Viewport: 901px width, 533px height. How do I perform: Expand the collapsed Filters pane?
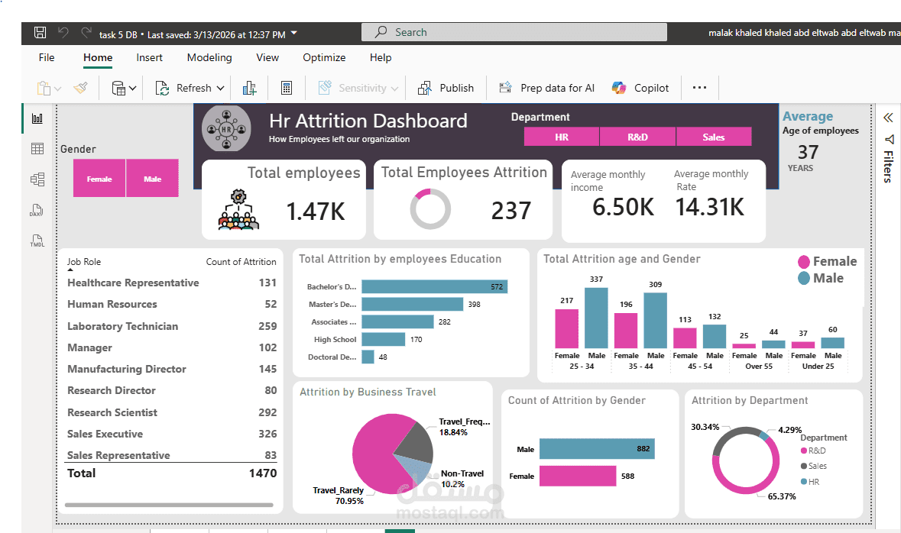coord(887,118)
